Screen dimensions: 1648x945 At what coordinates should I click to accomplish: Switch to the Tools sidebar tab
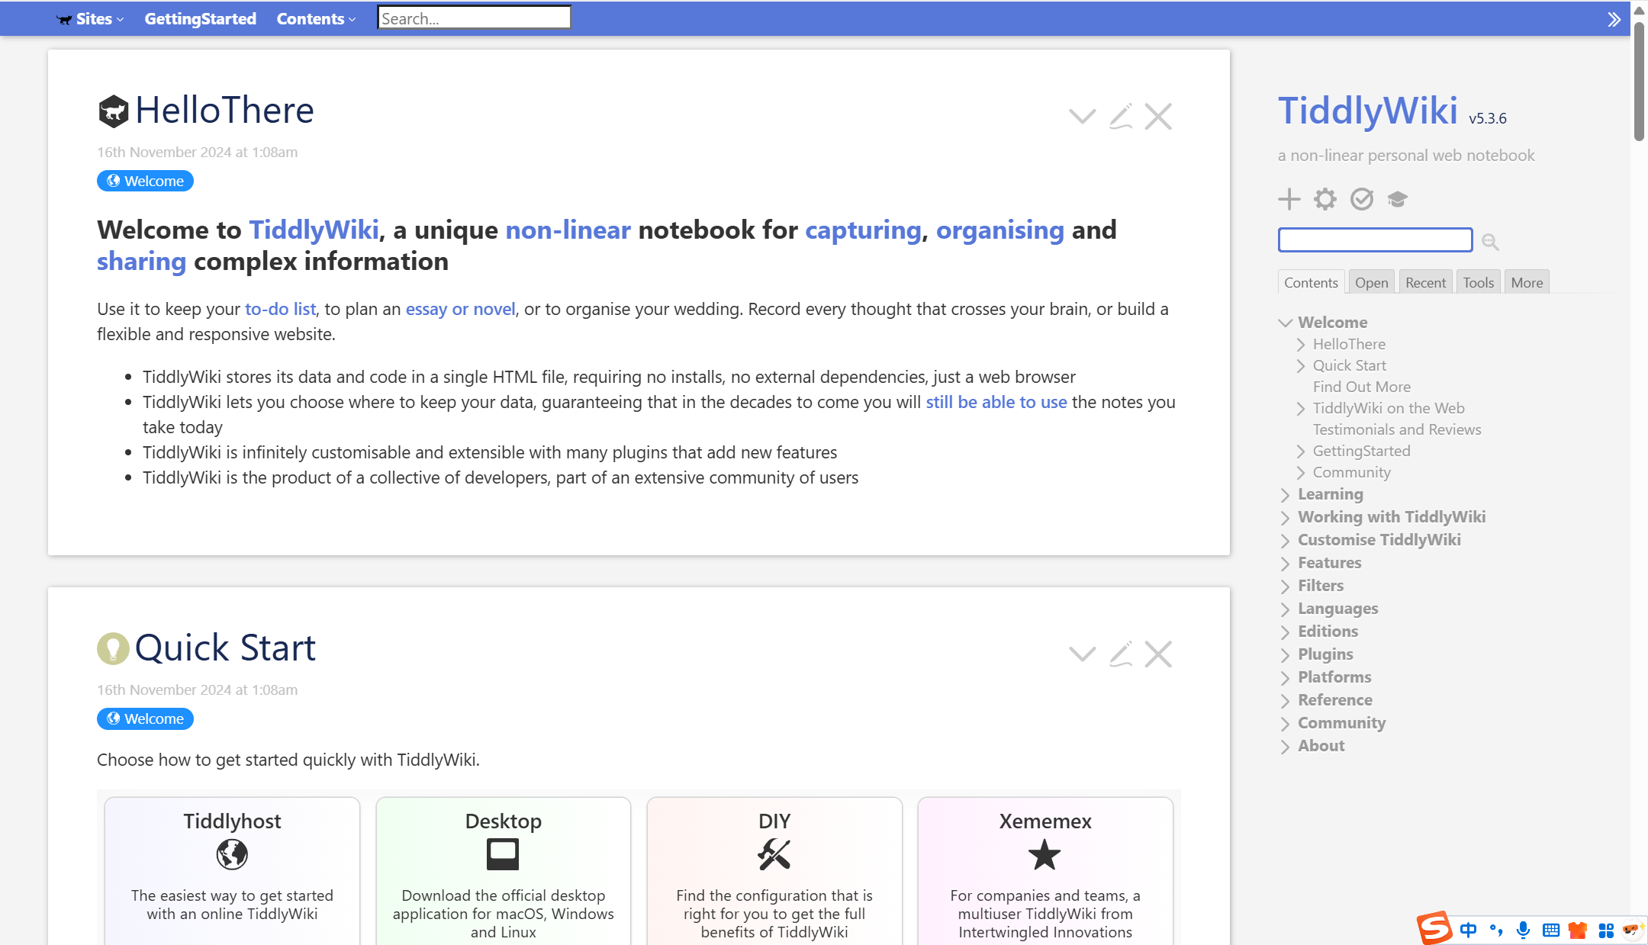pos(1479,282)
